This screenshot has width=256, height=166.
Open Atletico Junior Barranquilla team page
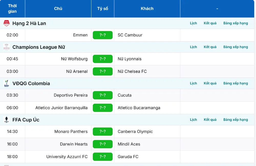[x=61, y=108]
